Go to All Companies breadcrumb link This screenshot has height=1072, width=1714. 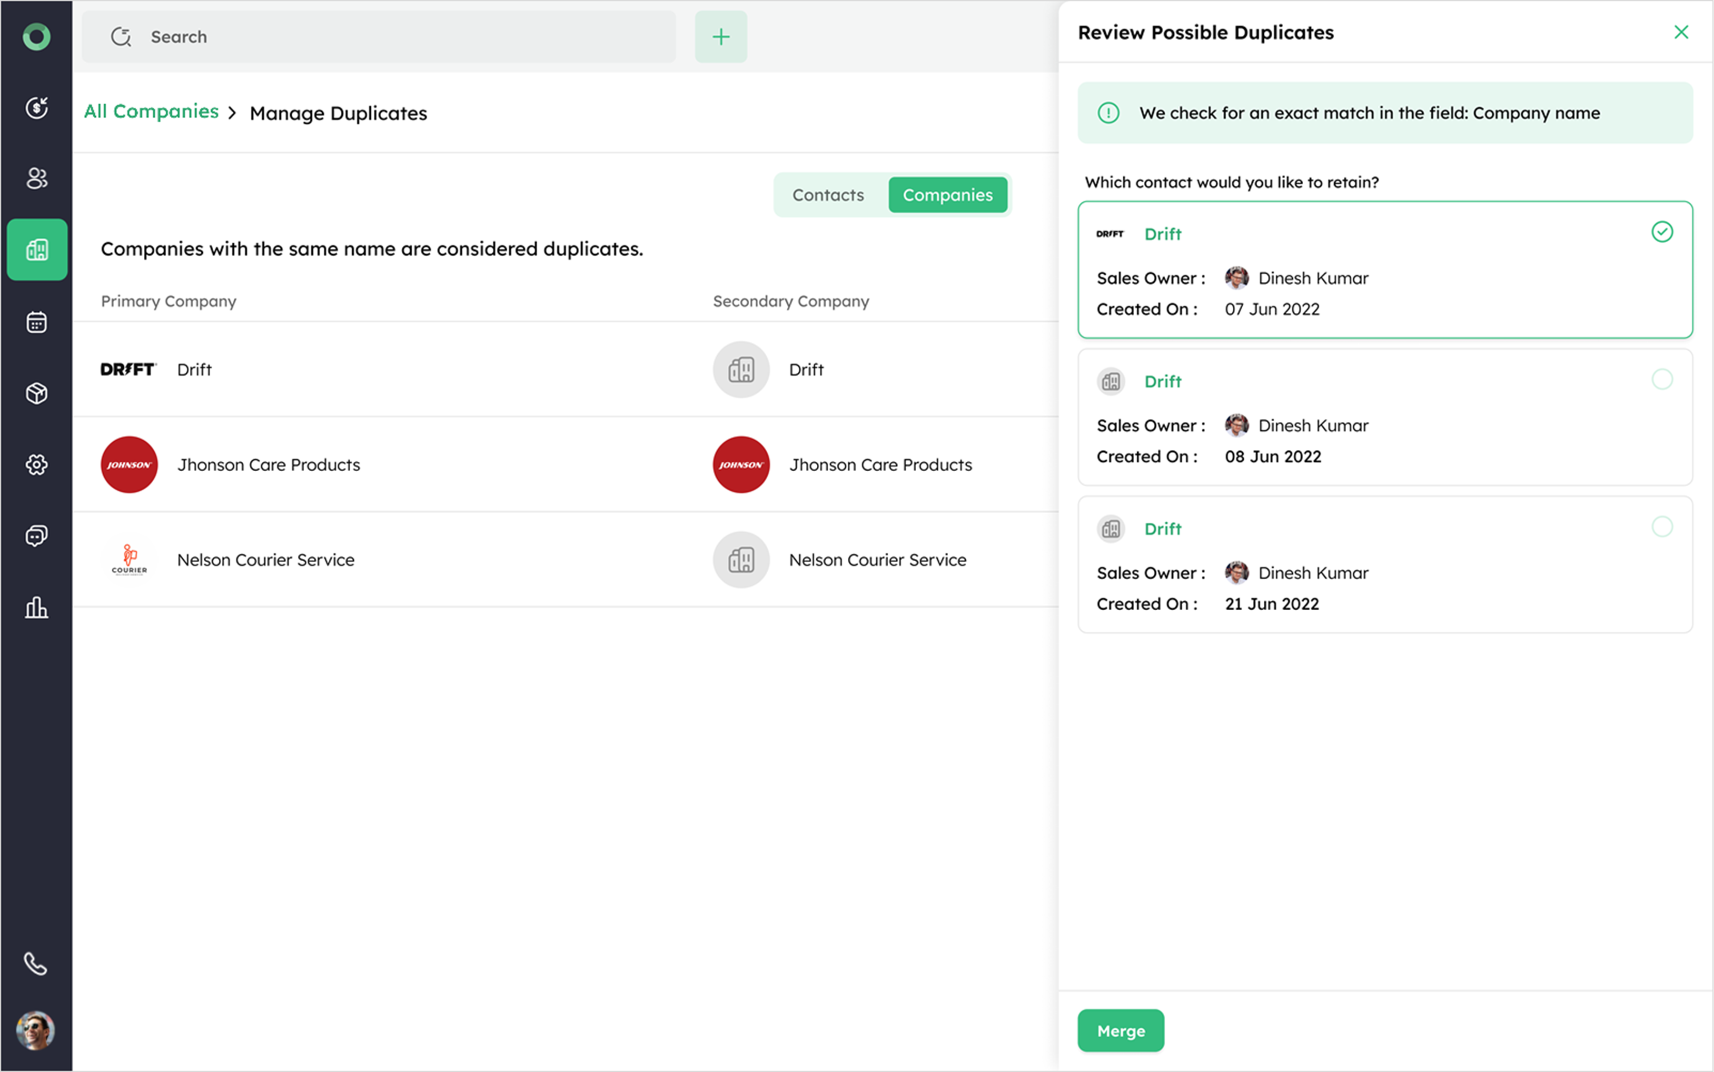pos(151,112)
